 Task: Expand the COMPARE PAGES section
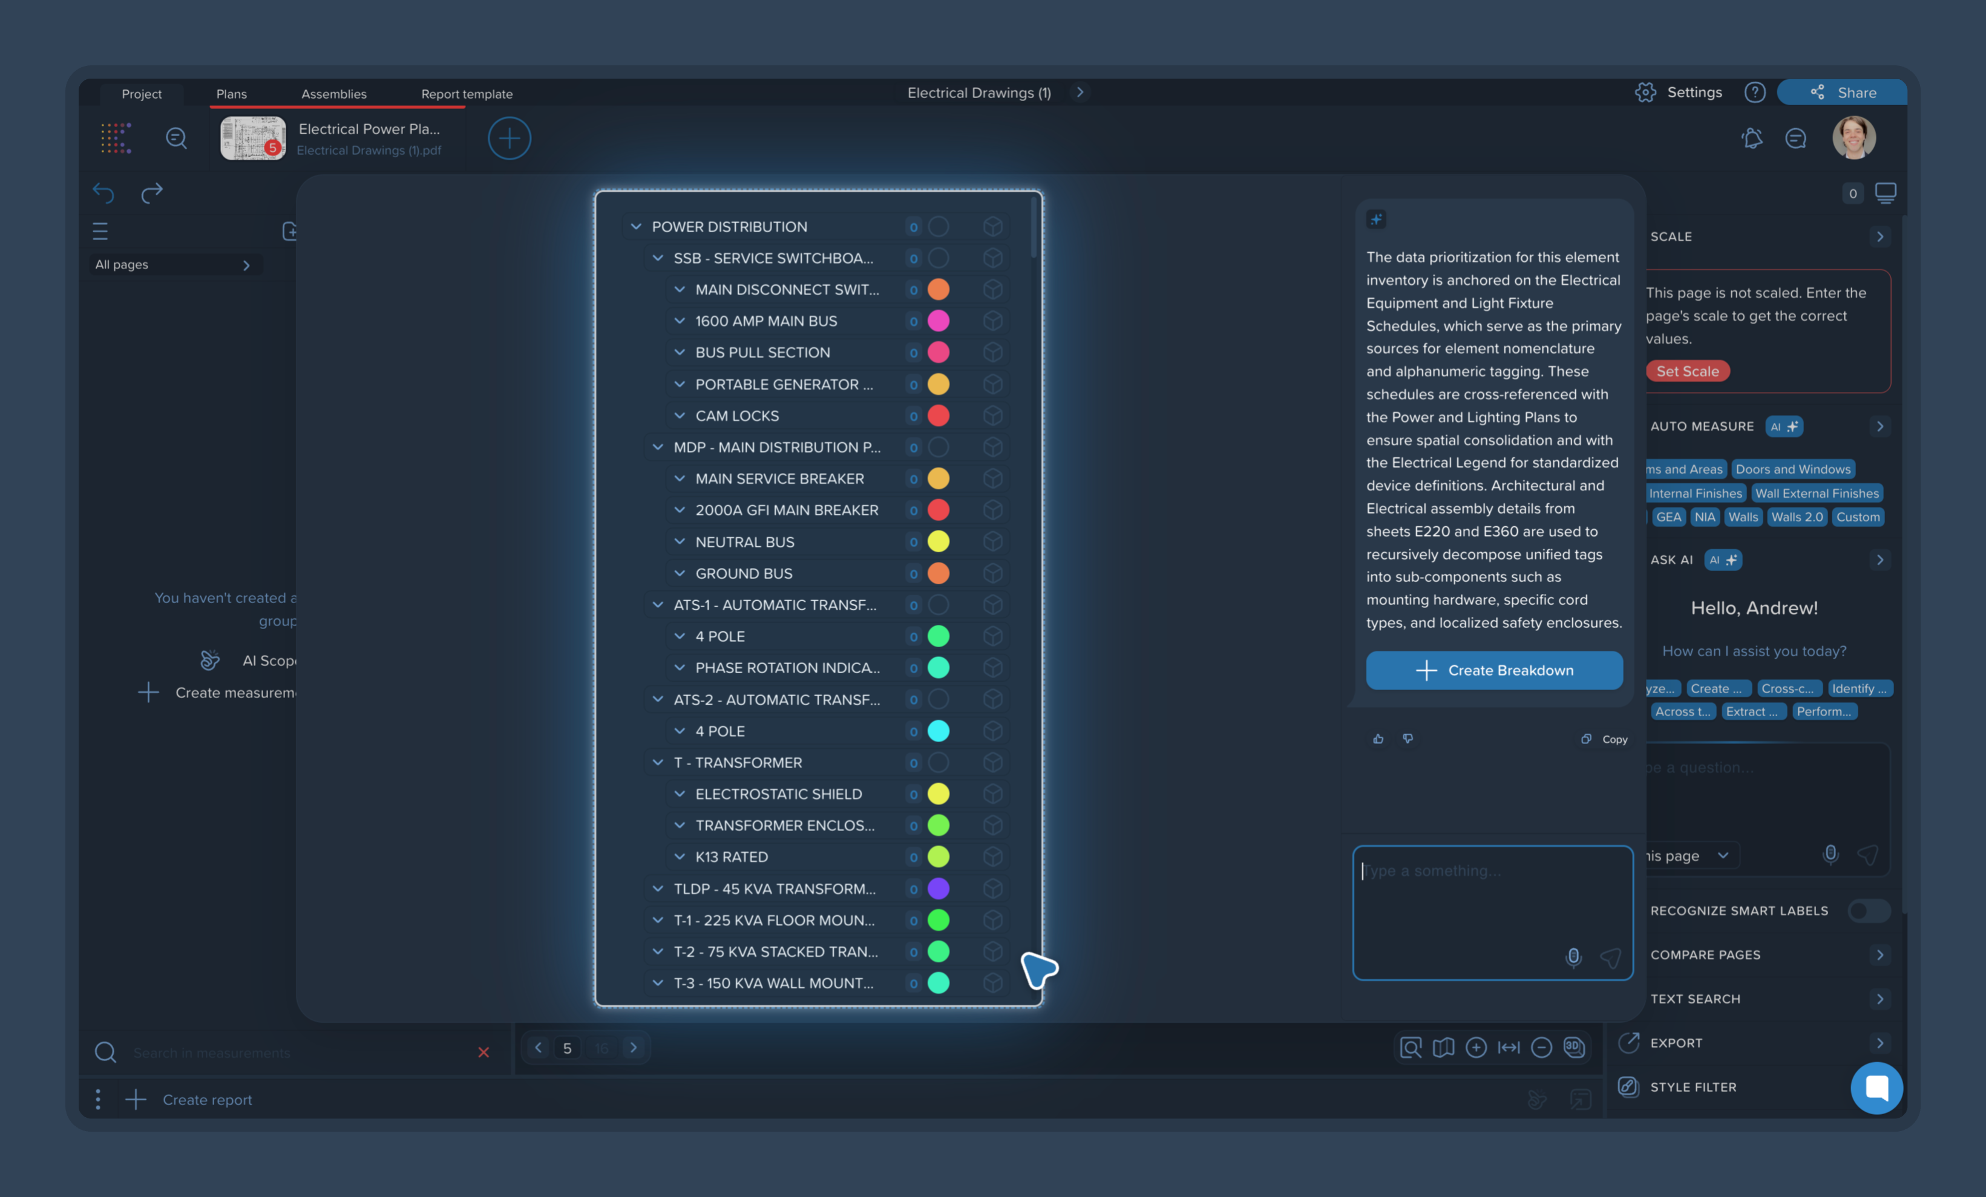[1879, 954]
